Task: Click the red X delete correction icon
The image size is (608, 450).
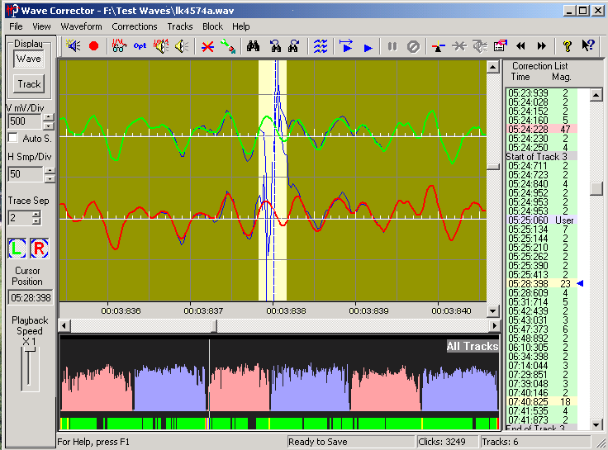Action: 207,47
